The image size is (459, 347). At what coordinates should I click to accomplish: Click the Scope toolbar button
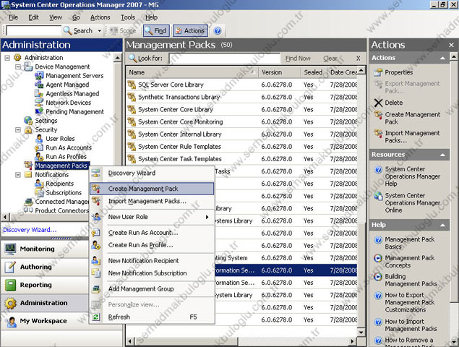(x=123, y=30)
